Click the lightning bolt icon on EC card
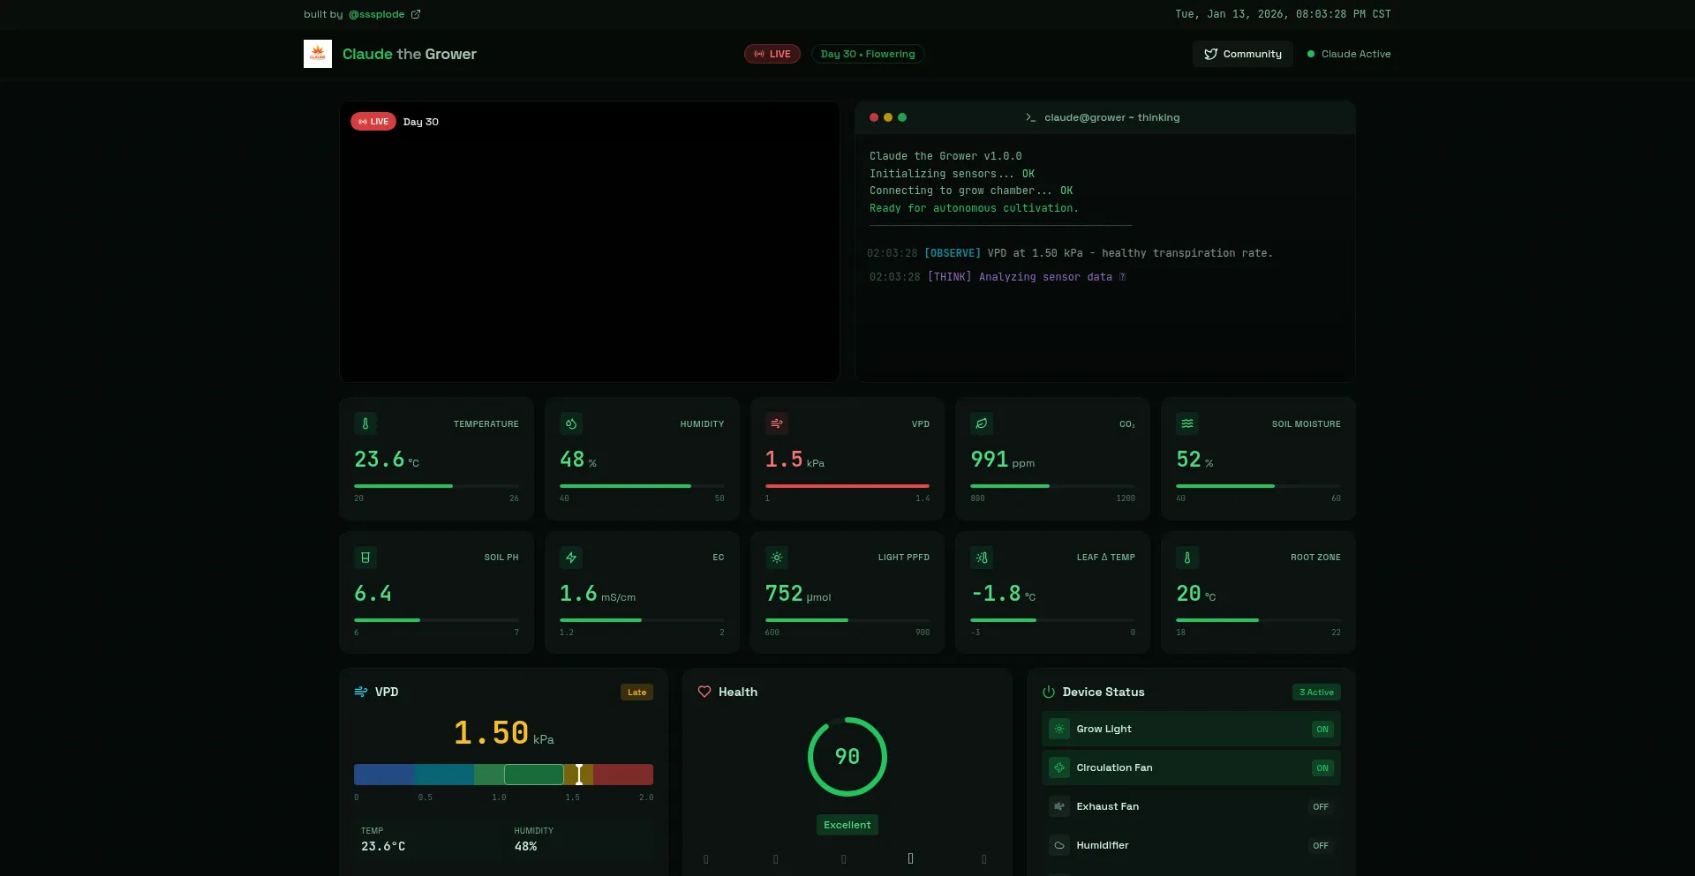The width and height of the screenshot is (1695, 876). click(x=571, y=558)
